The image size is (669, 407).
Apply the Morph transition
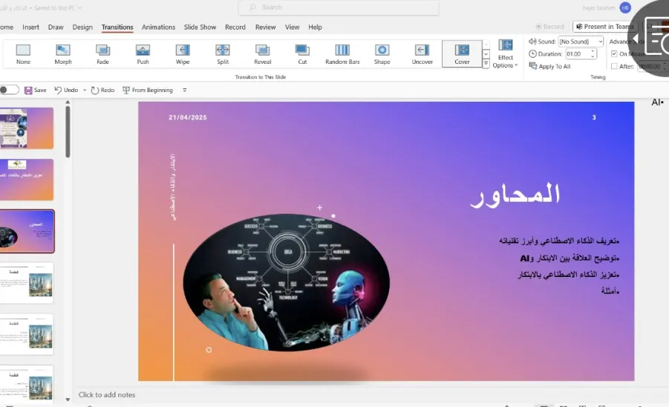pos(62,54)
